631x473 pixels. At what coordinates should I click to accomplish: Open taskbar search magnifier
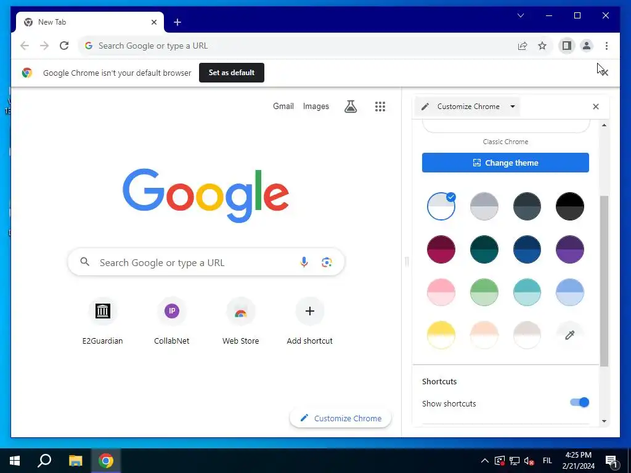pyautogui.click(x=44, y=461)
